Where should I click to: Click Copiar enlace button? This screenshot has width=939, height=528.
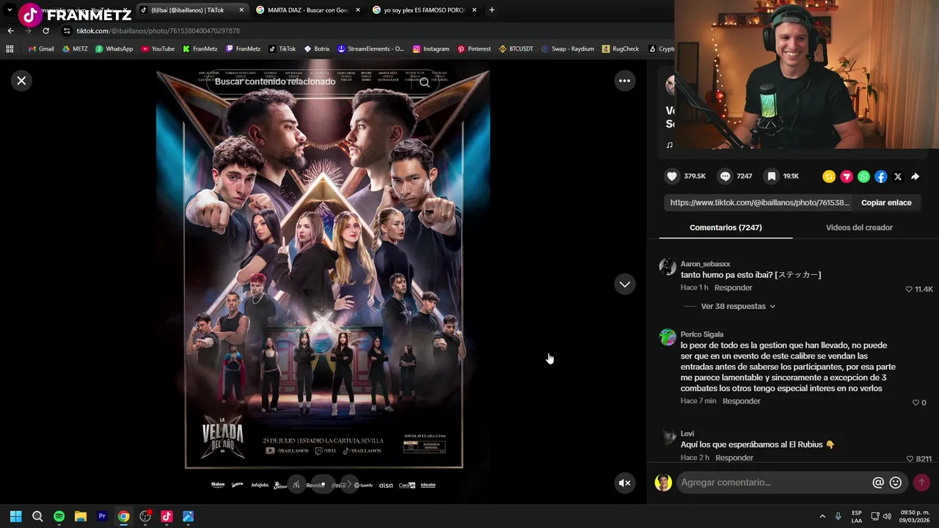(886, 202)
